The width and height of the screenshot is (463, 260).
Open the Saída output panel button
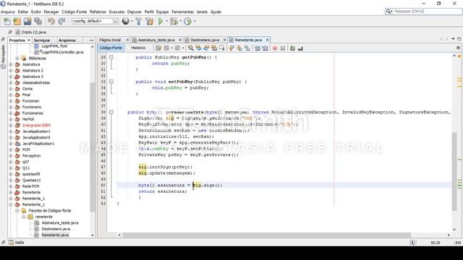(16, 243)
